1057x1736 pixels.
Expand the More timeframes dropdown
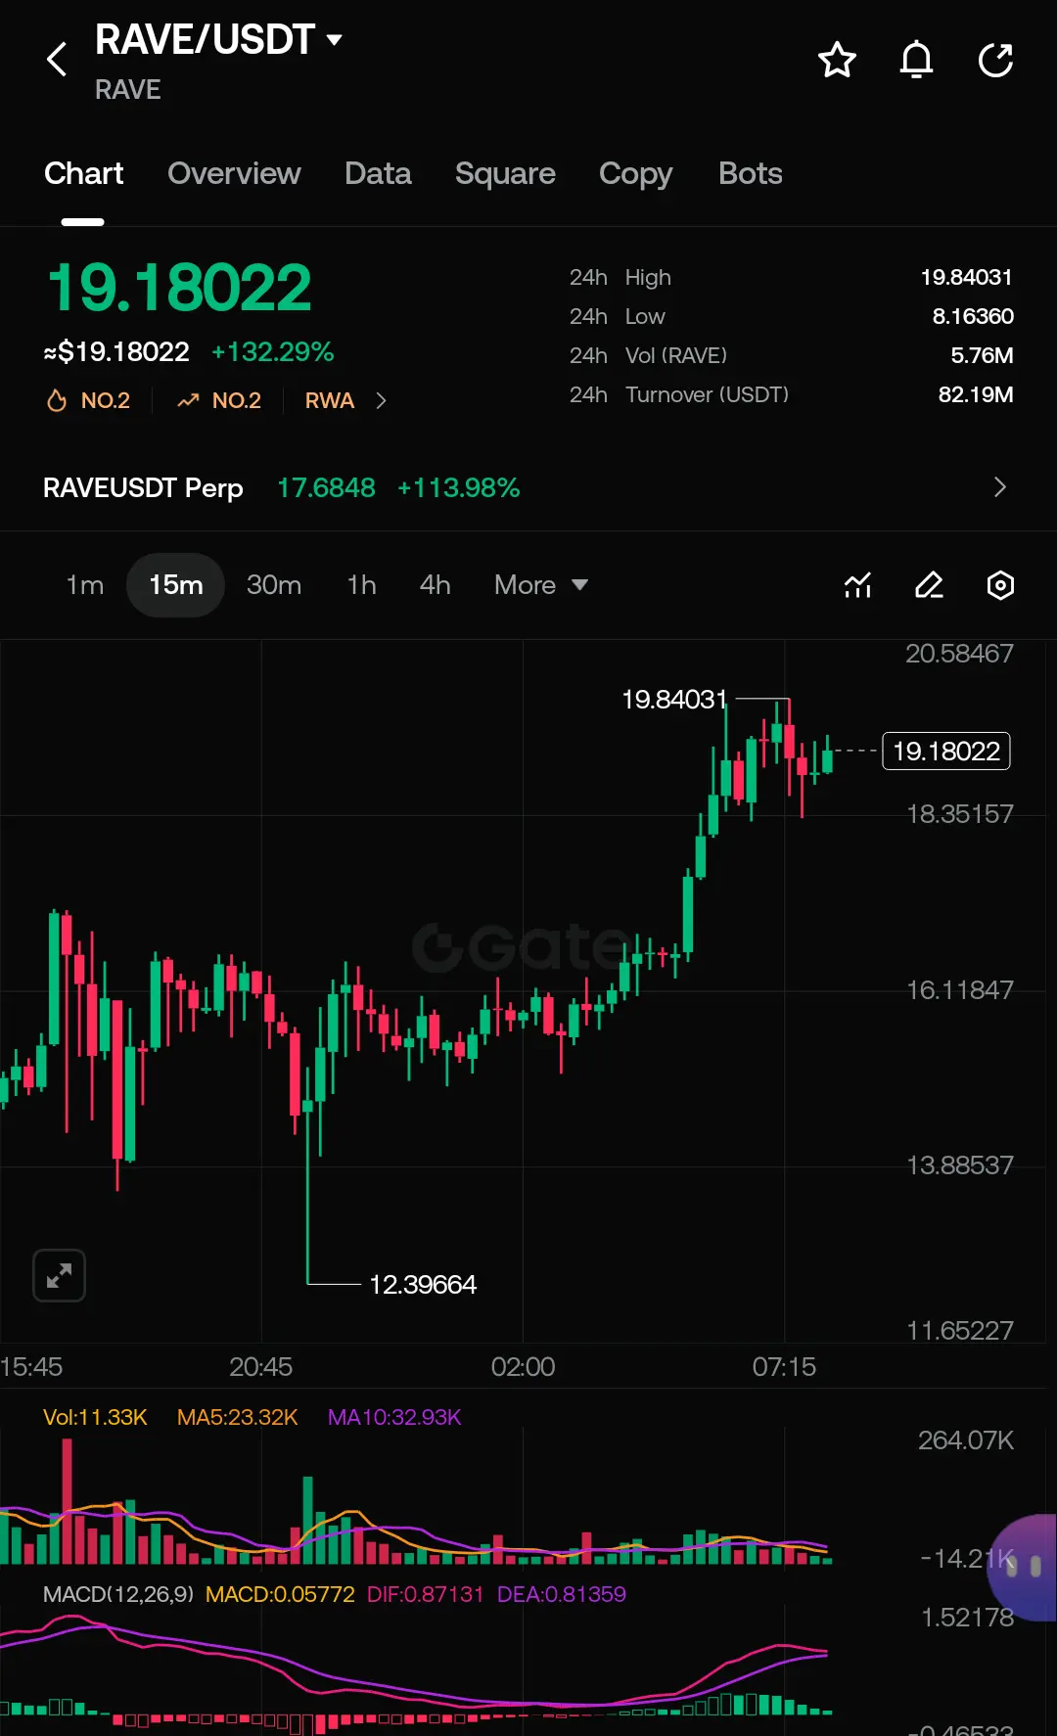(541, 585)
